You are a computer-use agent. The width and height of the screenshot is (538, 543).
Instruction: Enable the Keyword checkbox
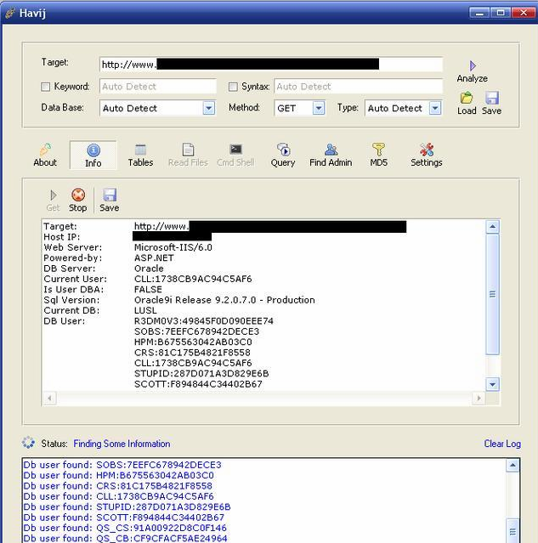45,87
